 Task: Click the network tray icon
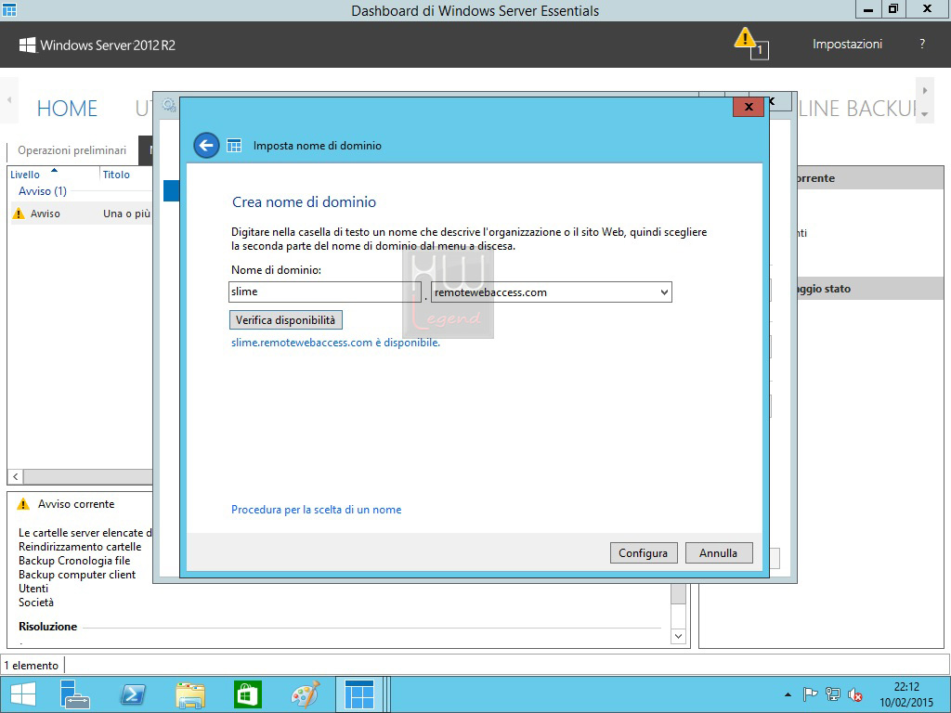pos(833,694)
